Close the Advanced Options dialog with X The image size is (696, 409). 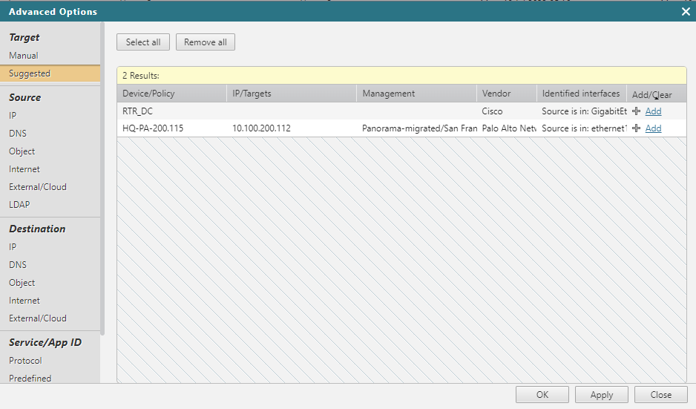click(x=686, y=11)
